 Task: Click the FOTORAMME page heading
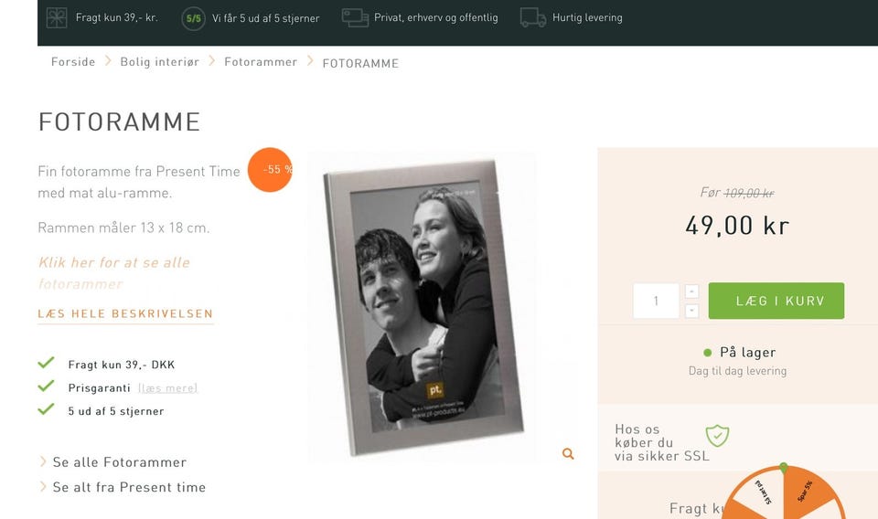(x=119, y=122)
